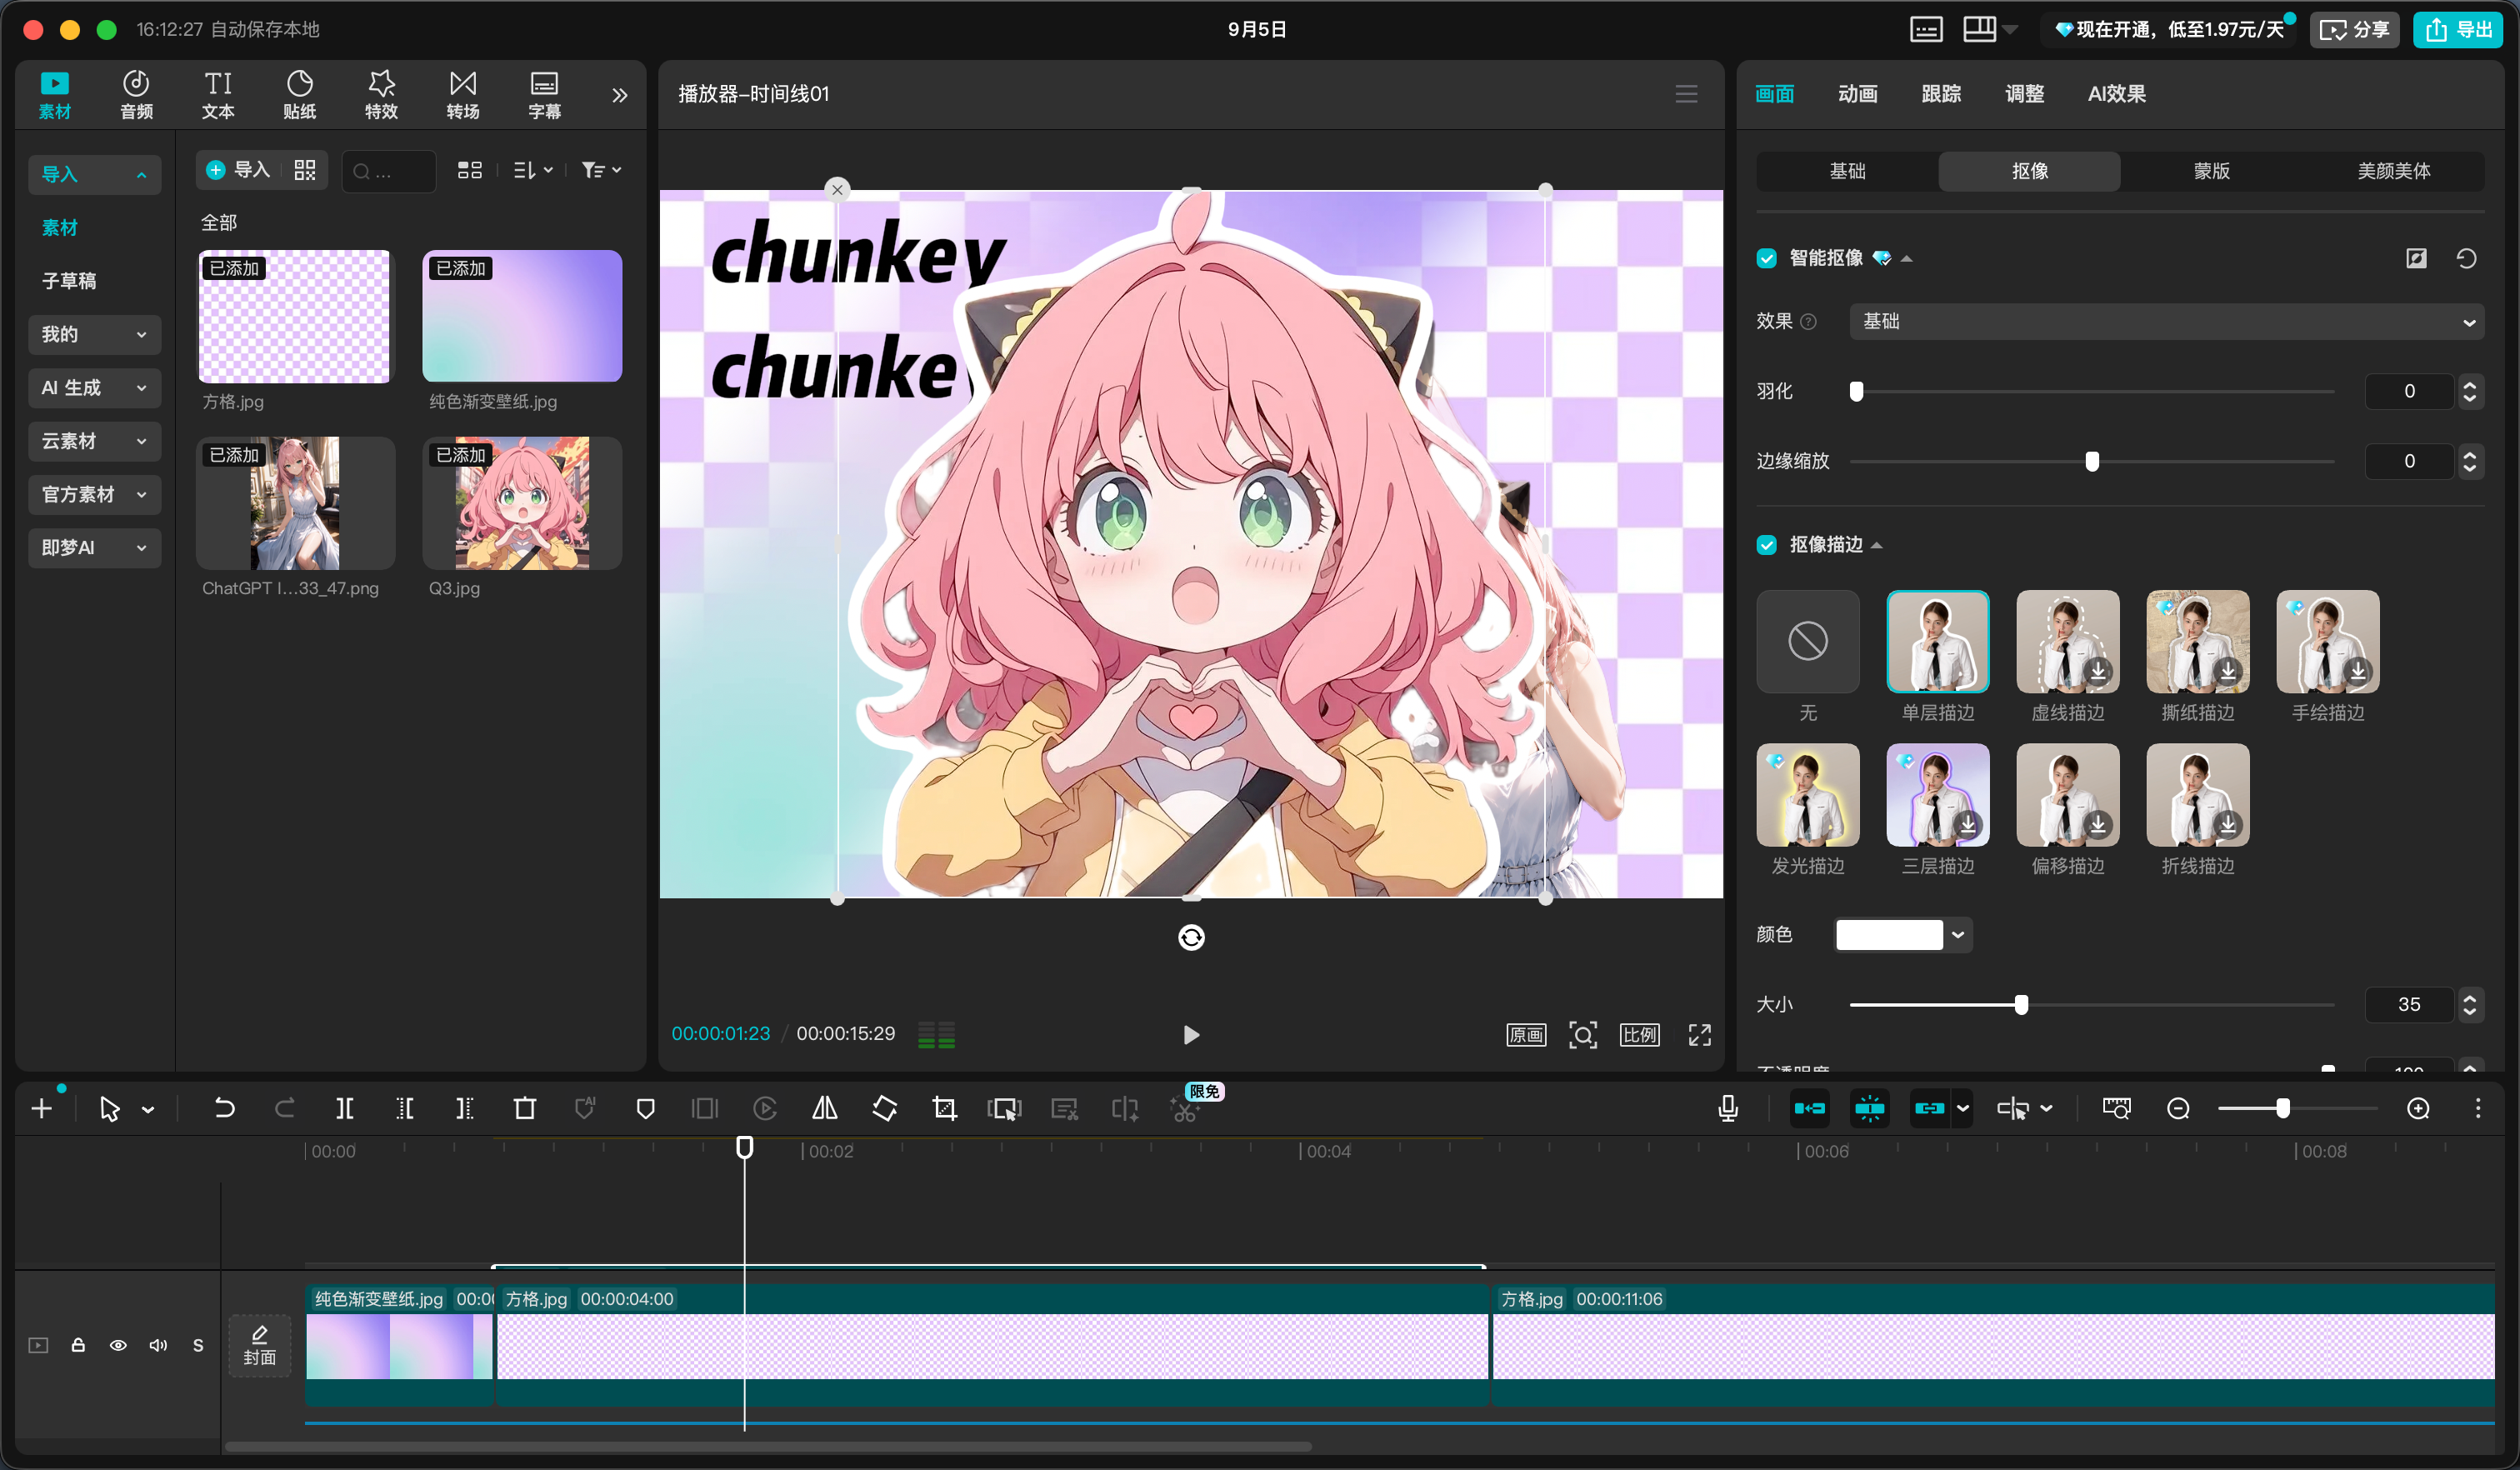Show more media panel tabs
Image resolution: width=2520 pixels, height=1470 pixels.
pyautogui.click(x=620, y=95)
